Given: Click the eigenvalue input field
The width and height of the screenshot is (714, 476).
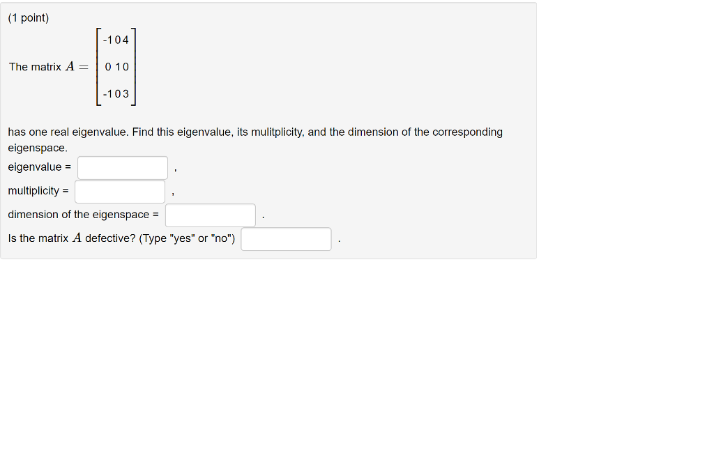Looking at the screenshot, I should 122,167.
